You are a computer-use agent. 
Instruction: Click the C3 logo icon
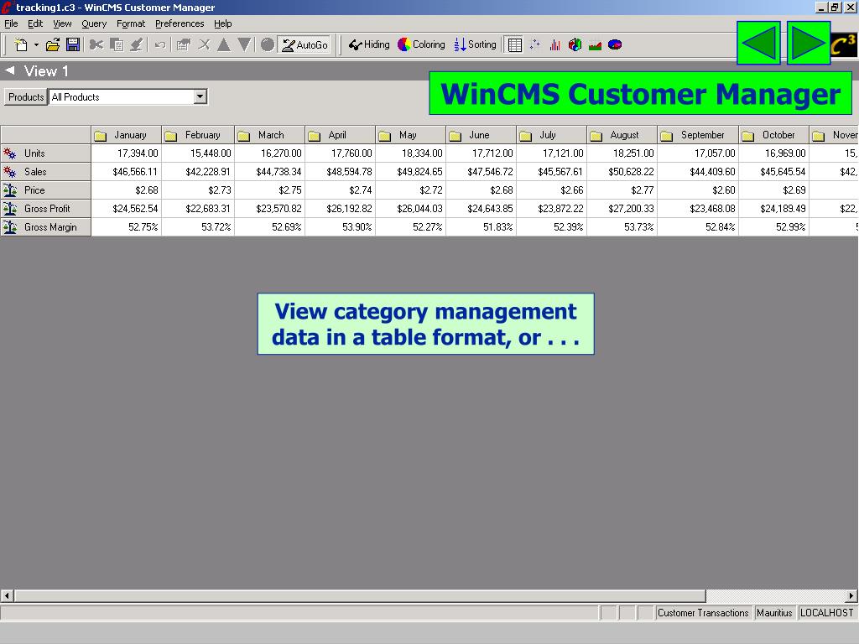pos(844,45)
